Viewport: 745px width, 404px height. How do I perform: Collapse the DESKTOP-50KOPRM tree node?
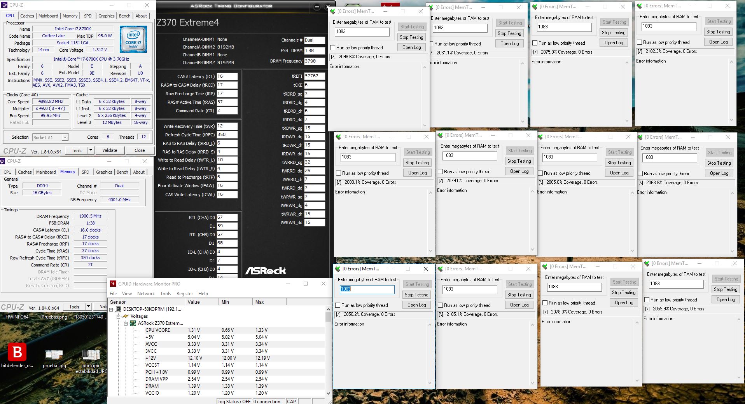(x=111, y=310)
